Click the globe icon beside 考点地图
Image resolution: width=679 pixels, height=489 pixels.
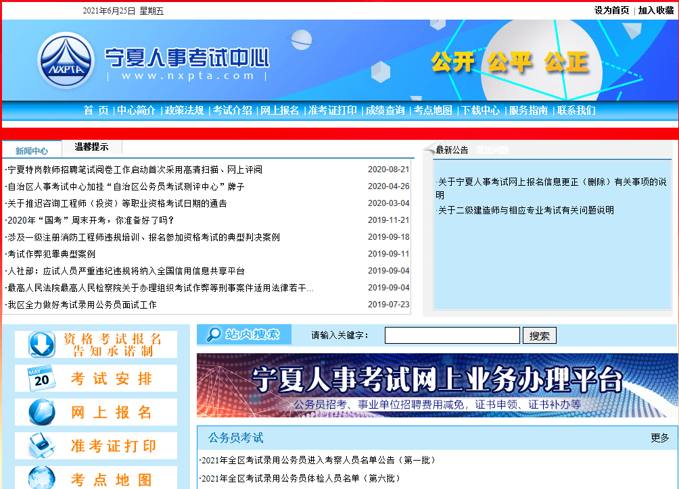[x=42, y=479]
